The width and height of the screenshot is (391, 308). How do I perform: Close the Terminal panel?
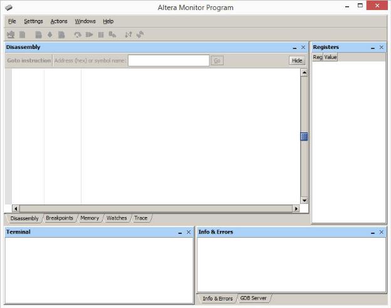tap(189, 232)
